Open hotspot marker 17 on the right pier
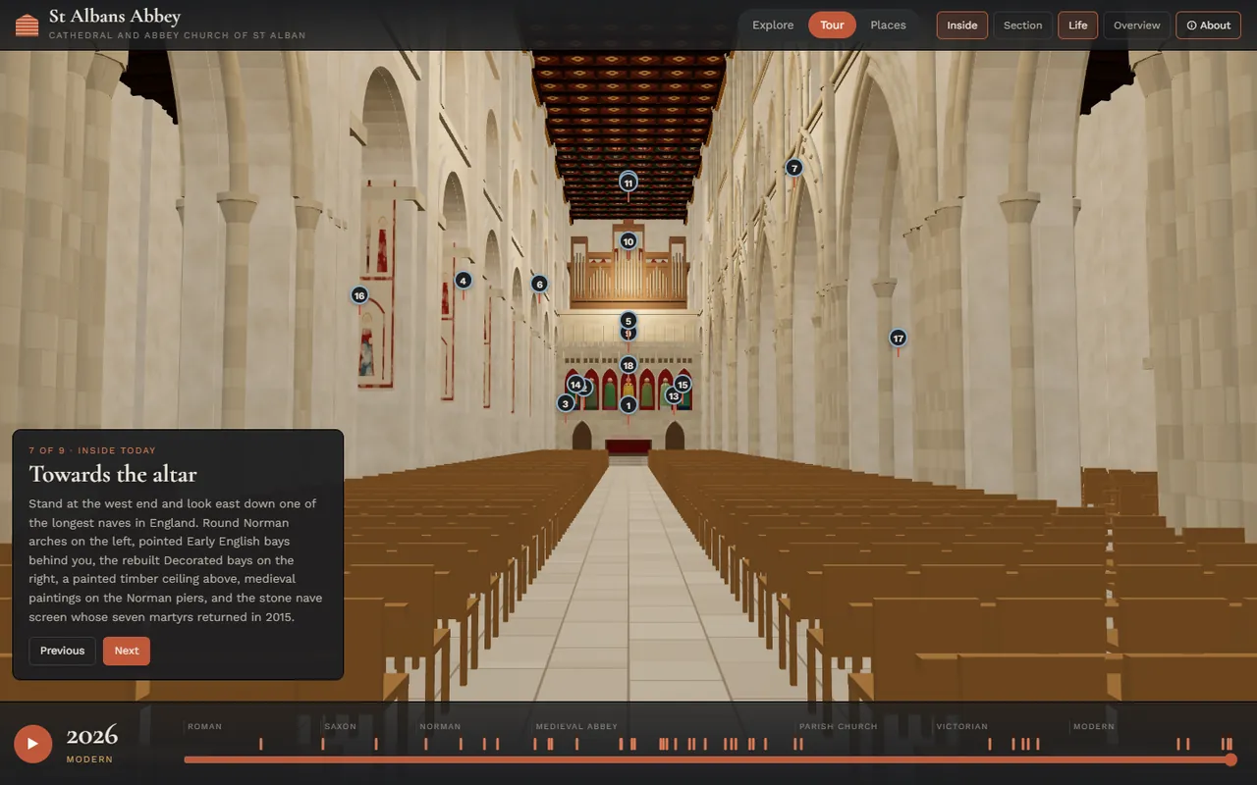1257x785 pixels. [x=898, y=339]
